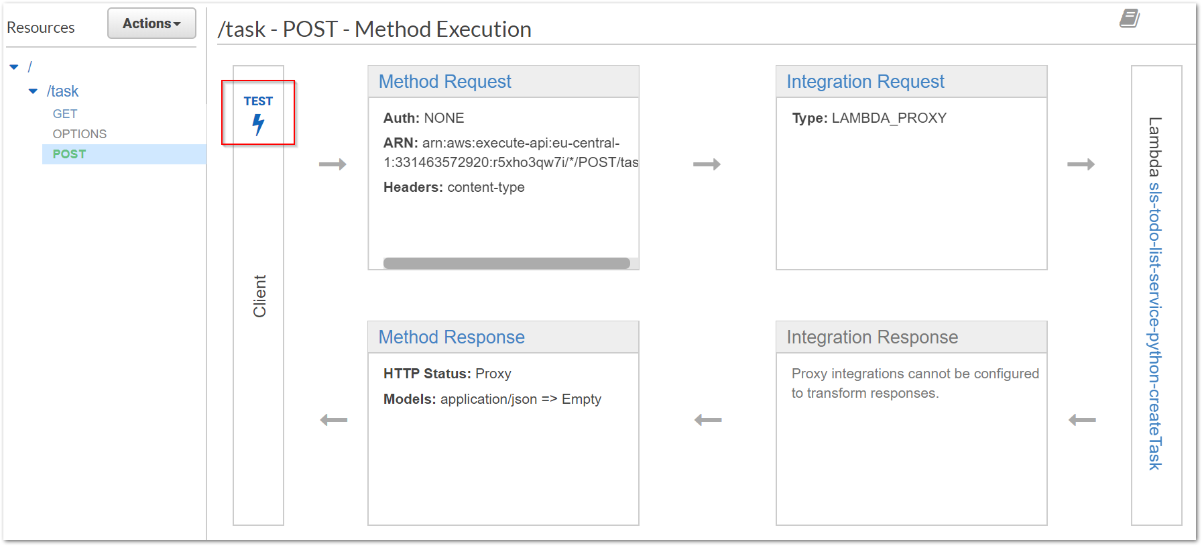1202x546 pixels.
Task: Click the arrow from Lambda to Integration Response
Action: pyautogui.click(x=1082, y=421)
